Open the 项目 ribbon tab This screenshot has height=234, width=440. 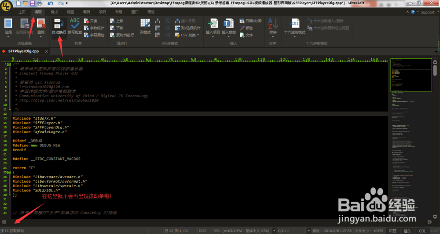tap(103, 12)
